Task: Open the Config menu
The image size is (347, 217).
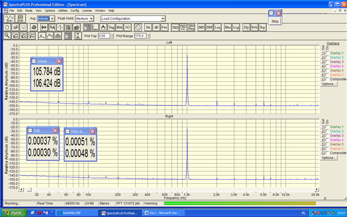Action: tap(75, 11)
